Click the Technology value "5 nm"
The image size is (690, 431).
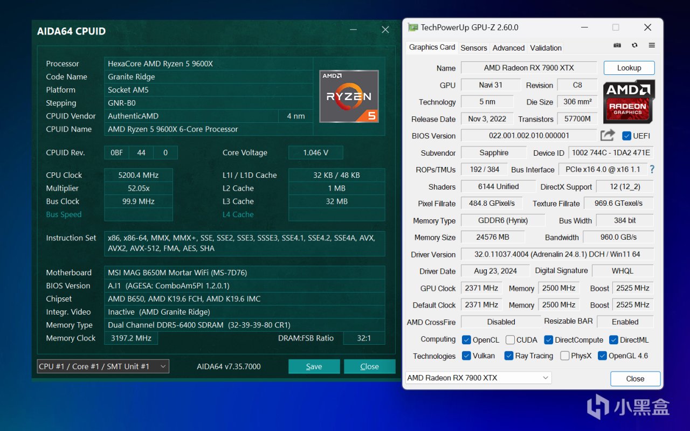tap(487, 102)
